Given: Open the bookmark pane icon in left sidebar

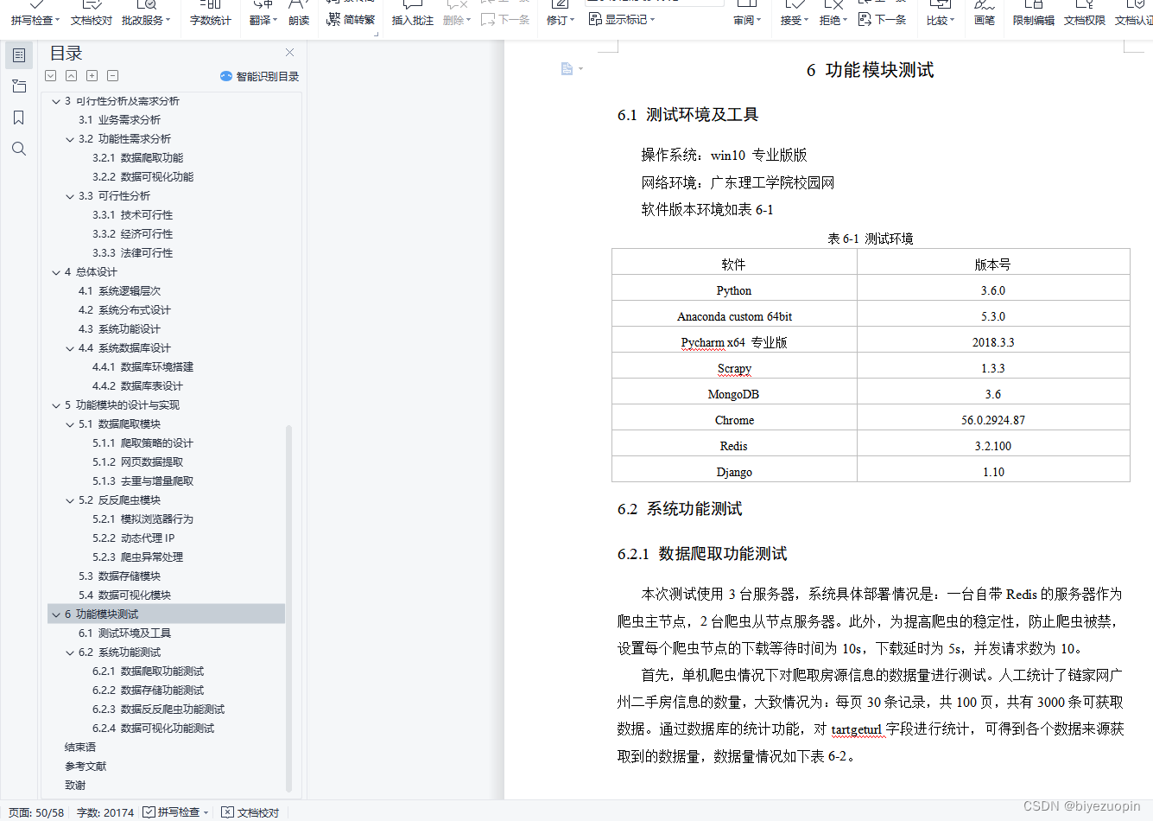Looking at the screenshot, I should click(19, 118).
